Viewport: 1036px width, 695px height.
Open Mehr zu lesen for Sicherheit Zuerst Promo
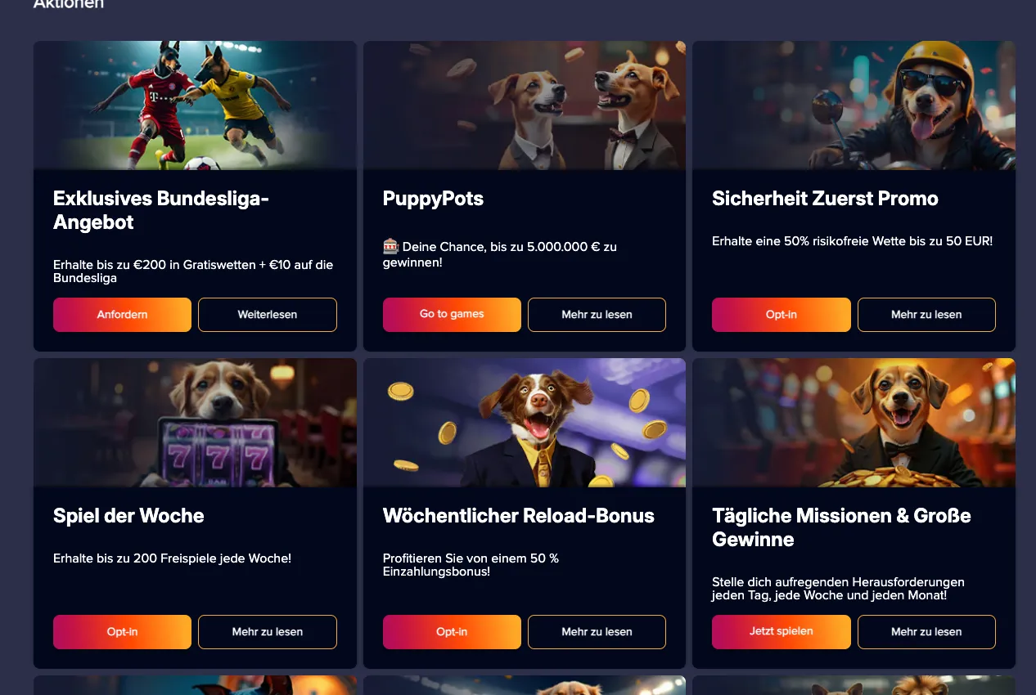pos(926,315)
